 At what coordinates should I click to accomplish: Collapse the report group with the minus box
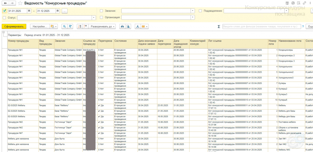3,32
